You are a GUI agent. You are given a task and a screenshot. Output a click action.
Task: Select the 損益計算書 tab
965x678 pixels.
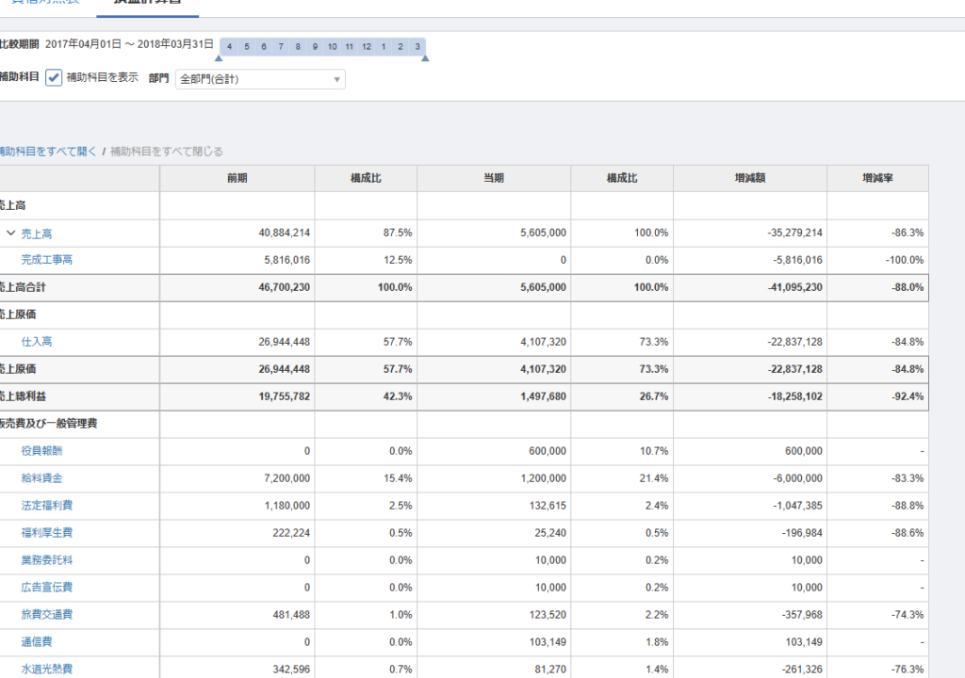point(147,4)
